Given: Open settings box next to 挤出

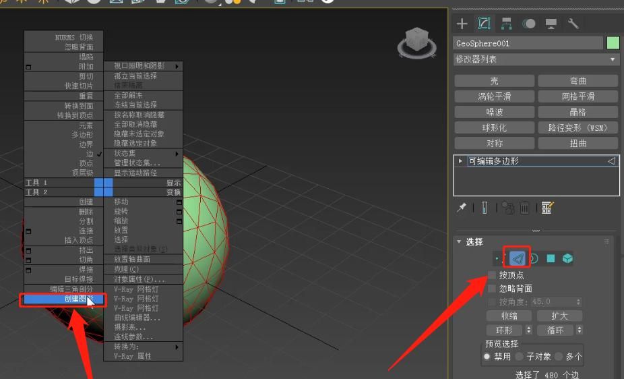Looking at the screenshot, I should 28,251.
